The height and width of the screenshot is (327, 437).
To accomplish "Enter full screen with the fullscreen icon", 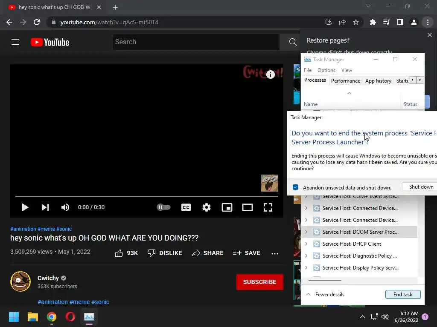I will [x=268, y=207].
